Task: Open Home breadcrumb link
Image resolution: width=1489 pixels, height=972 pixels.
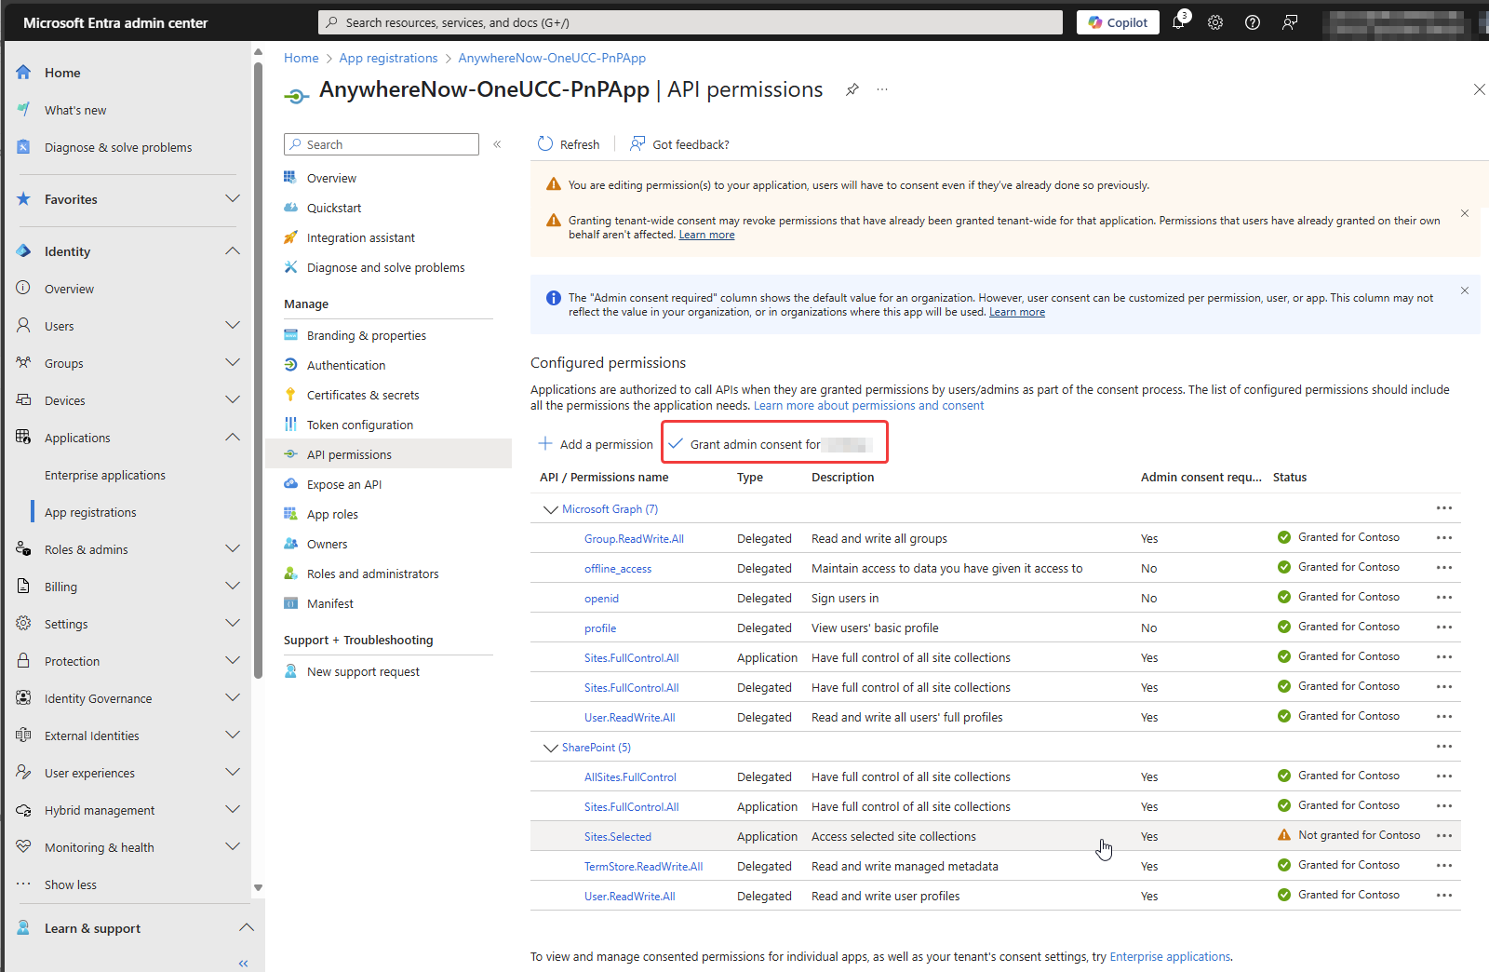Action: point(302,58)
